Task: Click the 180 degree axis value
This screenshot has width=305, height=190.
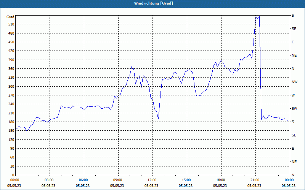Action: pyautogui.click(x=11, y=122)
